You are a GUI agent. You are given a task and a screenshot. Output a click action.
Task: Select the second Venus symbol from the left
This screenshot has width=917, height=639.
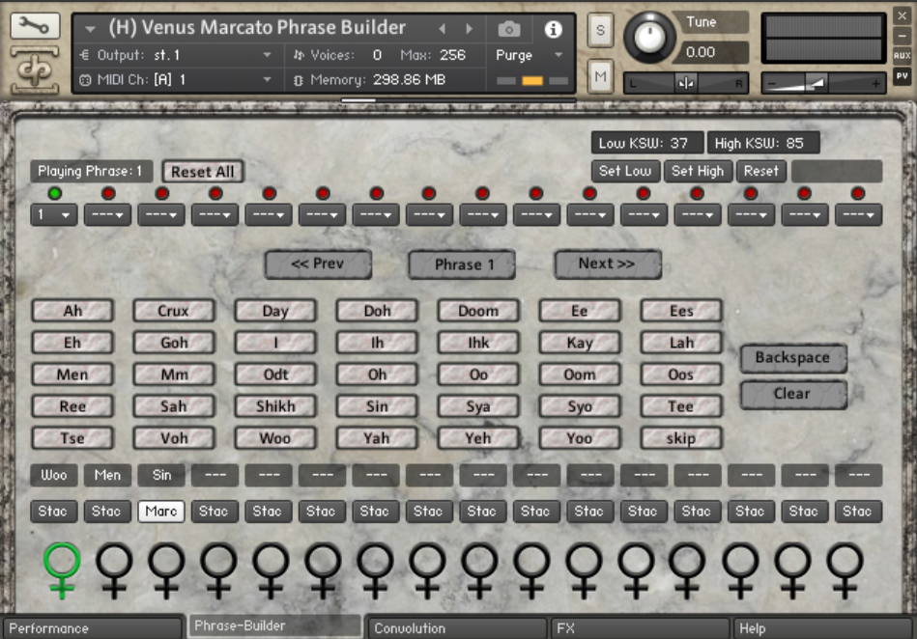114,570
